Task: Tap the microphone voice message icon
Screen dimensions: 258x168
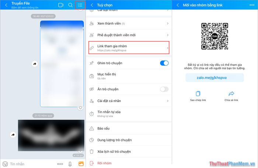Action: [70, 164]
